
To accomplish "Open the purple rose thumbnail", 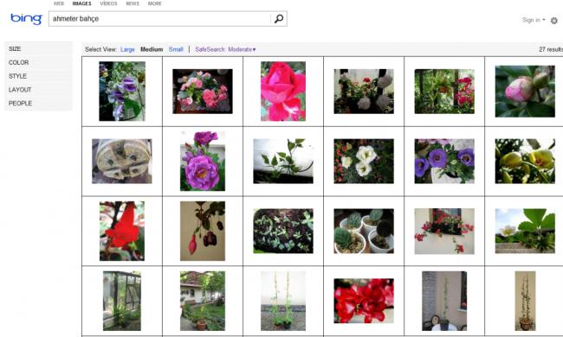I will pyautogui.click(x=203, y=161).
